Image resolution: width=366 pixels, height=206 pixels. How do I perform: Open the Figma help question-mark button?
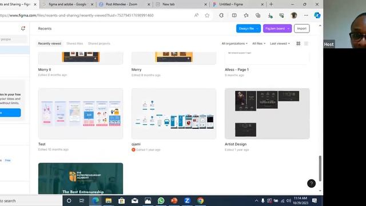coord(311,183)
